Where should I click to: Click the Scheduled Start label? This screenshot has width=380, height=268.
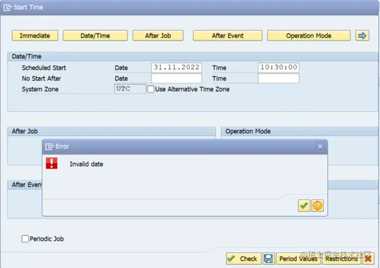click(44, 67)
